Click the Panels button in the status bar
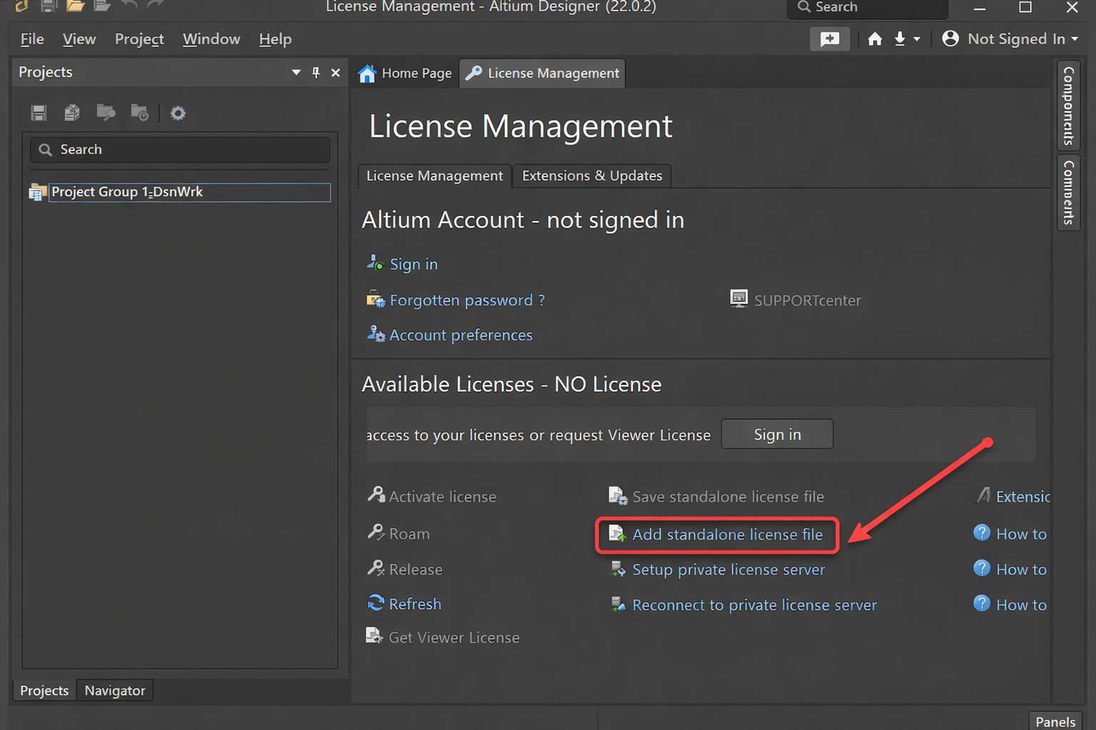Viewport: 1096px width, 730px height. (1055, 721)
